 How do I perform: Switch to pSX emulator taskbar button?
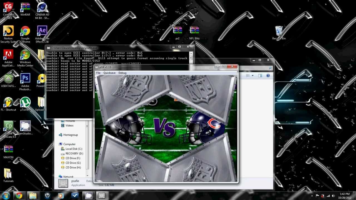(x=102, y=196)
